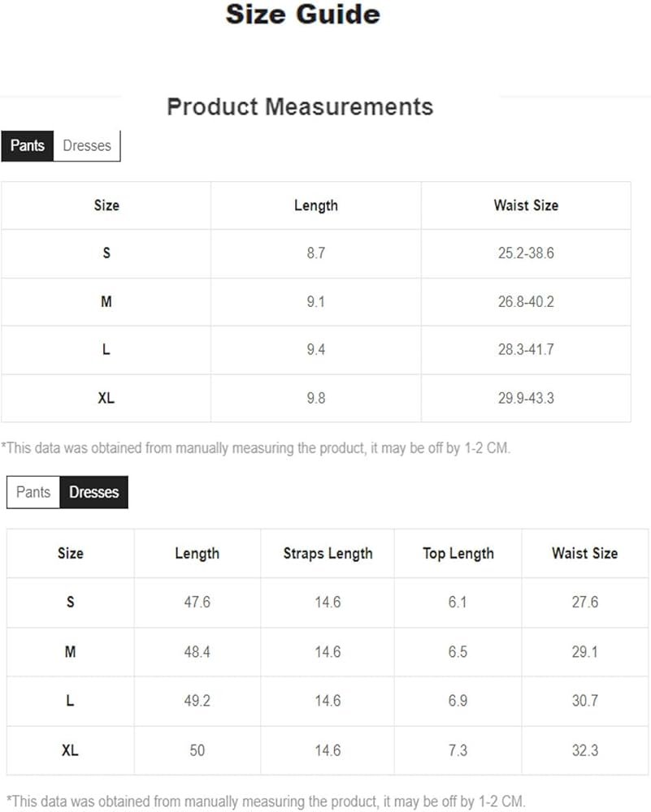The image size is (651, 812).
Task: Click pants size S row label
Action: 106,253
